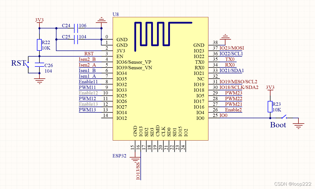Viewport: 315px width, 189px height.
Task: Select the C26 capacitor symbol
Action: click(39, 65)
